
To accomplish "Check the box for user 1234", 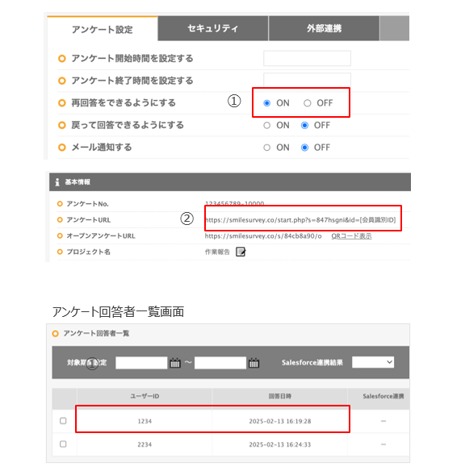I will pyautogui.click(x=63, y=421).
